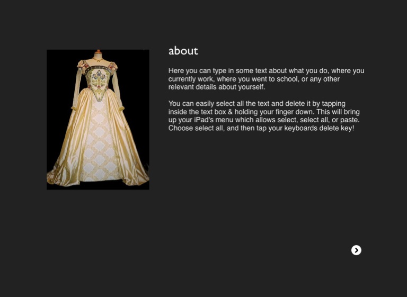Click the word 'yourself' ending first paragraph
Image resolution: width=407 pixels, height=297 pixels.
[251, 87]
